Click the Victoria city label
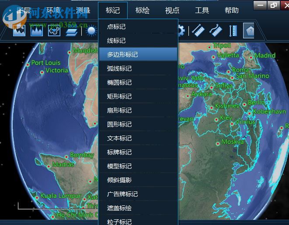The image size is (289, 225). [56, 70]
